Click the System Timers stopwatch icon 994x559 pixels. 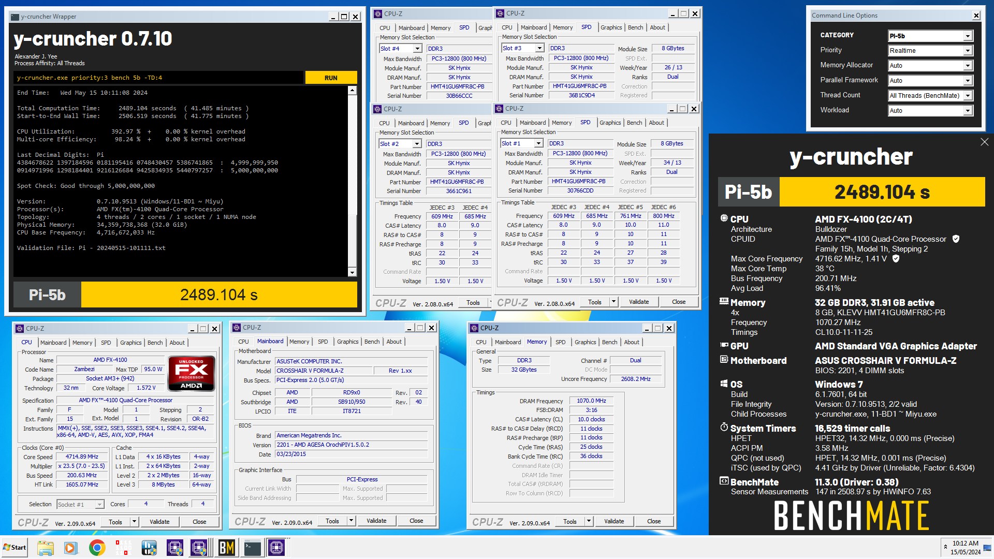(x=724, y=428)
